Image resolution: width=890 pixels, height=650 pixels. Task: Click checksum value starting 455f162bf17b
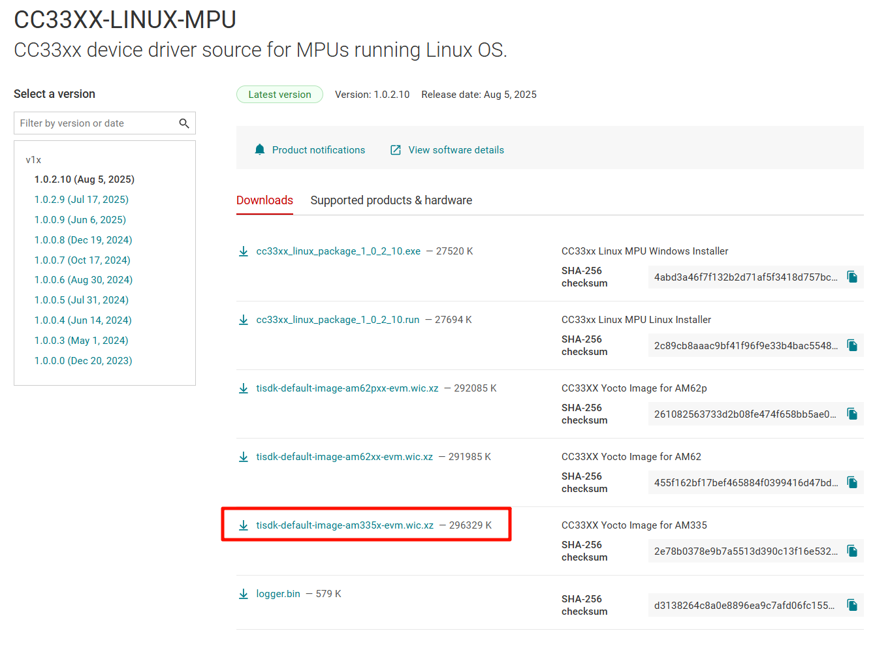point(746,482)
